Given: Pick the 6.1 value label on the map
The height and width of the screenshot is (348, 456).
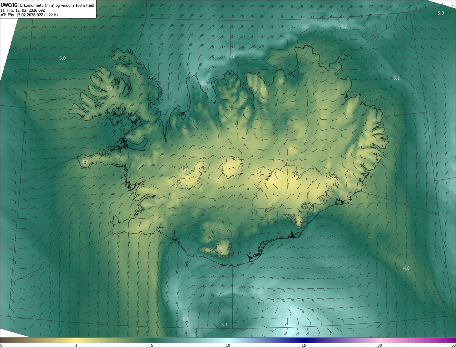Looking at the screenshot, I should (x=397, y=78).
